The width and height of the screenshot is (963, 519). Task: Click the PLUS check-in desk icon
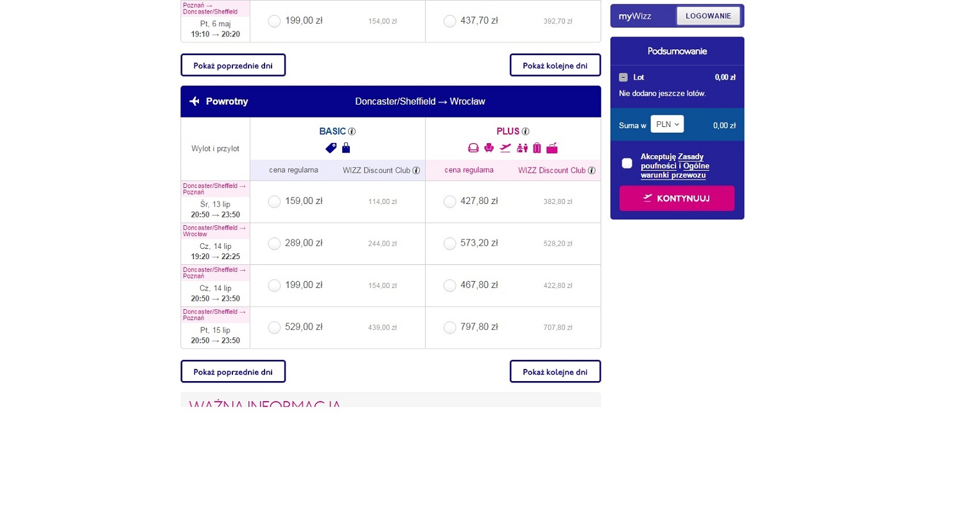coord(522,148)
